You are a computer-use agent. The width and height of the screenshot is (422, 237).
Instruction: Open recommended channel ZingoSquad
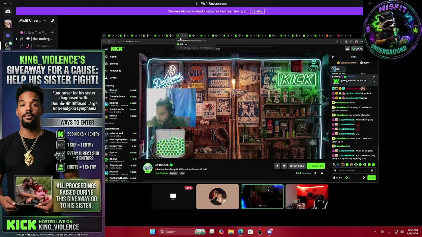(x=121, y=166)
